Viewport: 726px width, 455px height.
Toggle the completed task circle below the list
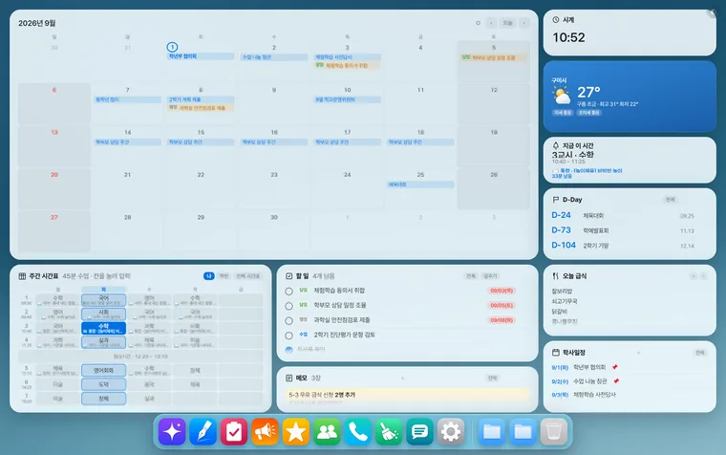tap(288, 349)
